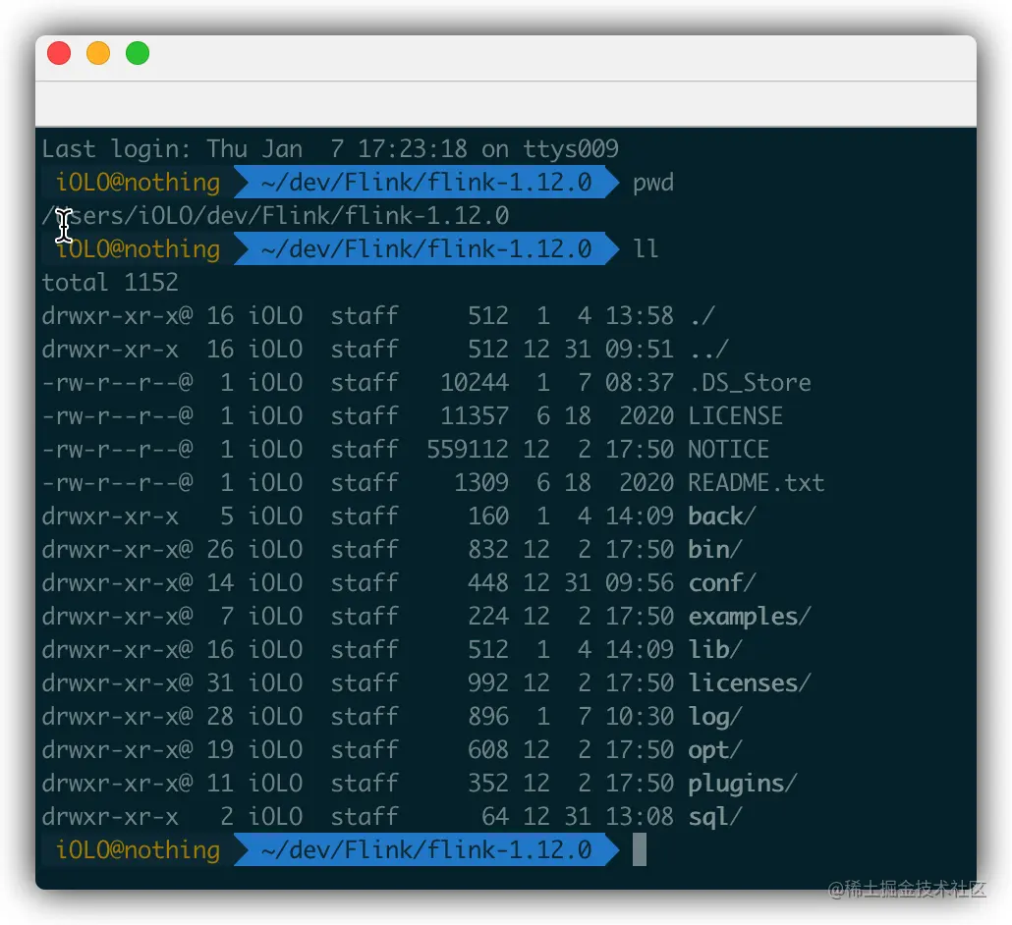Click the back/ directory name
The height and width of the screenshot is (925, 1012).
pos(722,517)
